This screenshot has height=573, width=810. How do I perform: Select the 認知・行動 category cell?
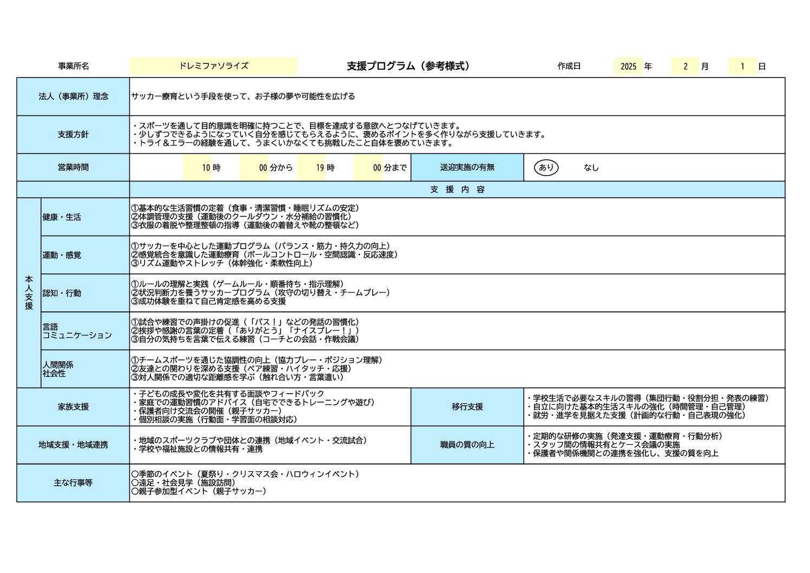85,293
